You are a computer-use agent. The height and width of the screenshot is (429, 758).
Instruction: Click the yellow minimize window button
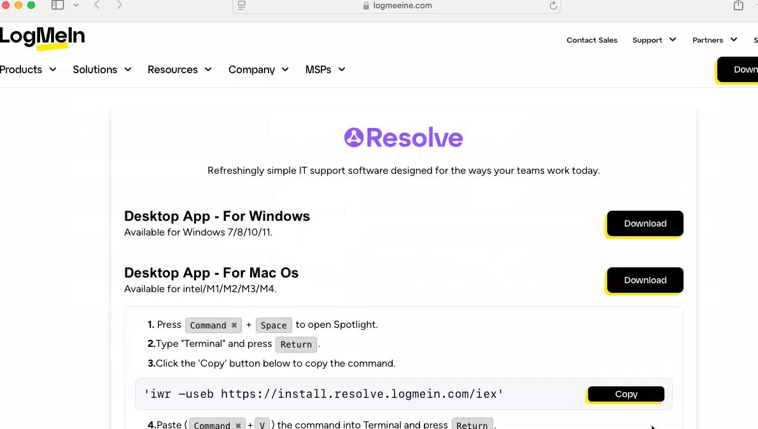click(18, 5)
